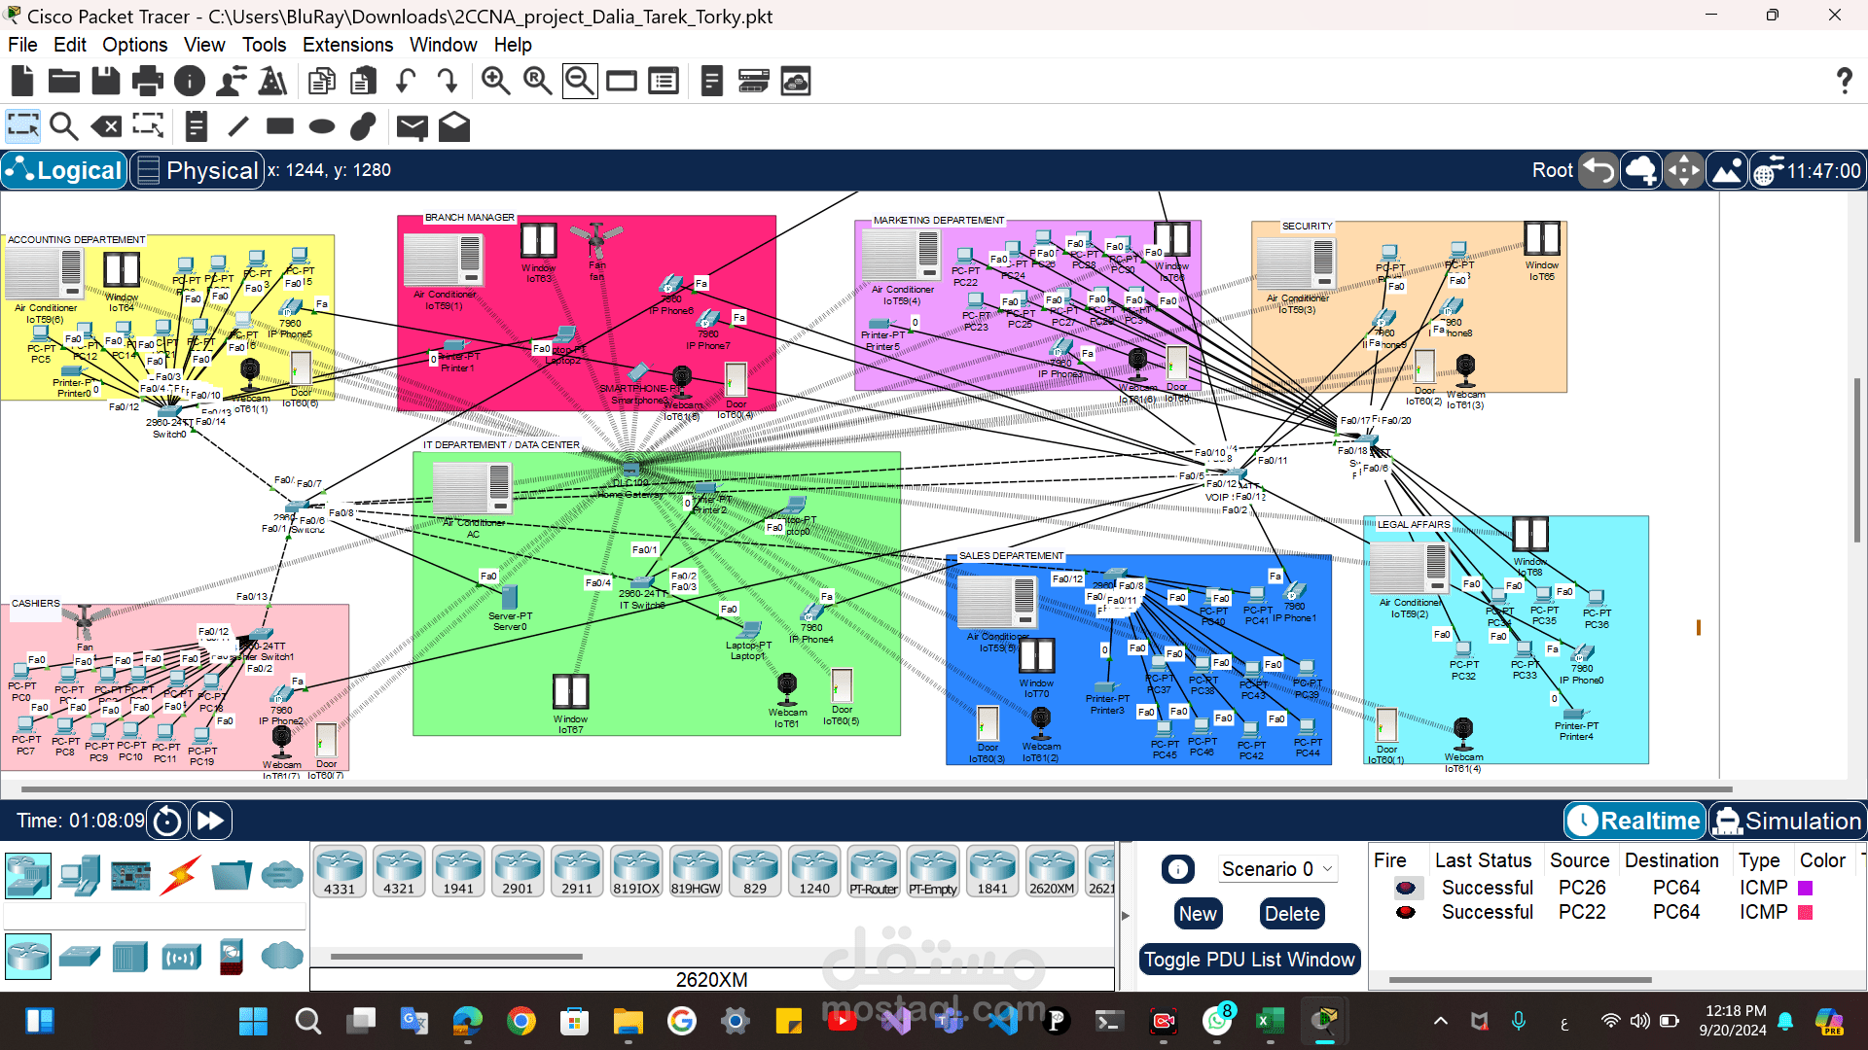Image resolution: width=1868 pixels, height=1050 pixels.
Task: Click Toggle PDU List Window button
Action: click(1249, 960)
